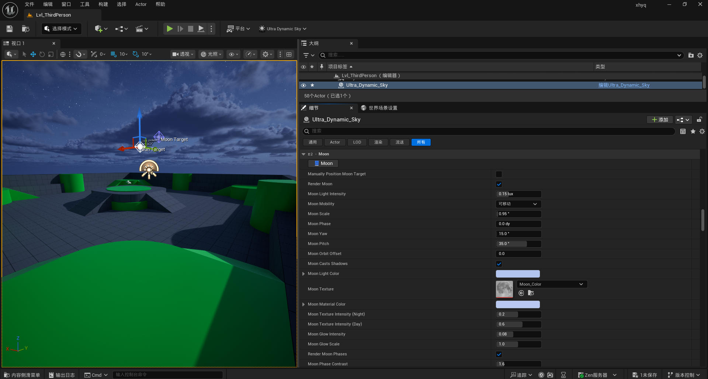The image size is (708, 379).
Task: Click the details panel lock icon
Action: pyautogui.click(x=699, y=120)
